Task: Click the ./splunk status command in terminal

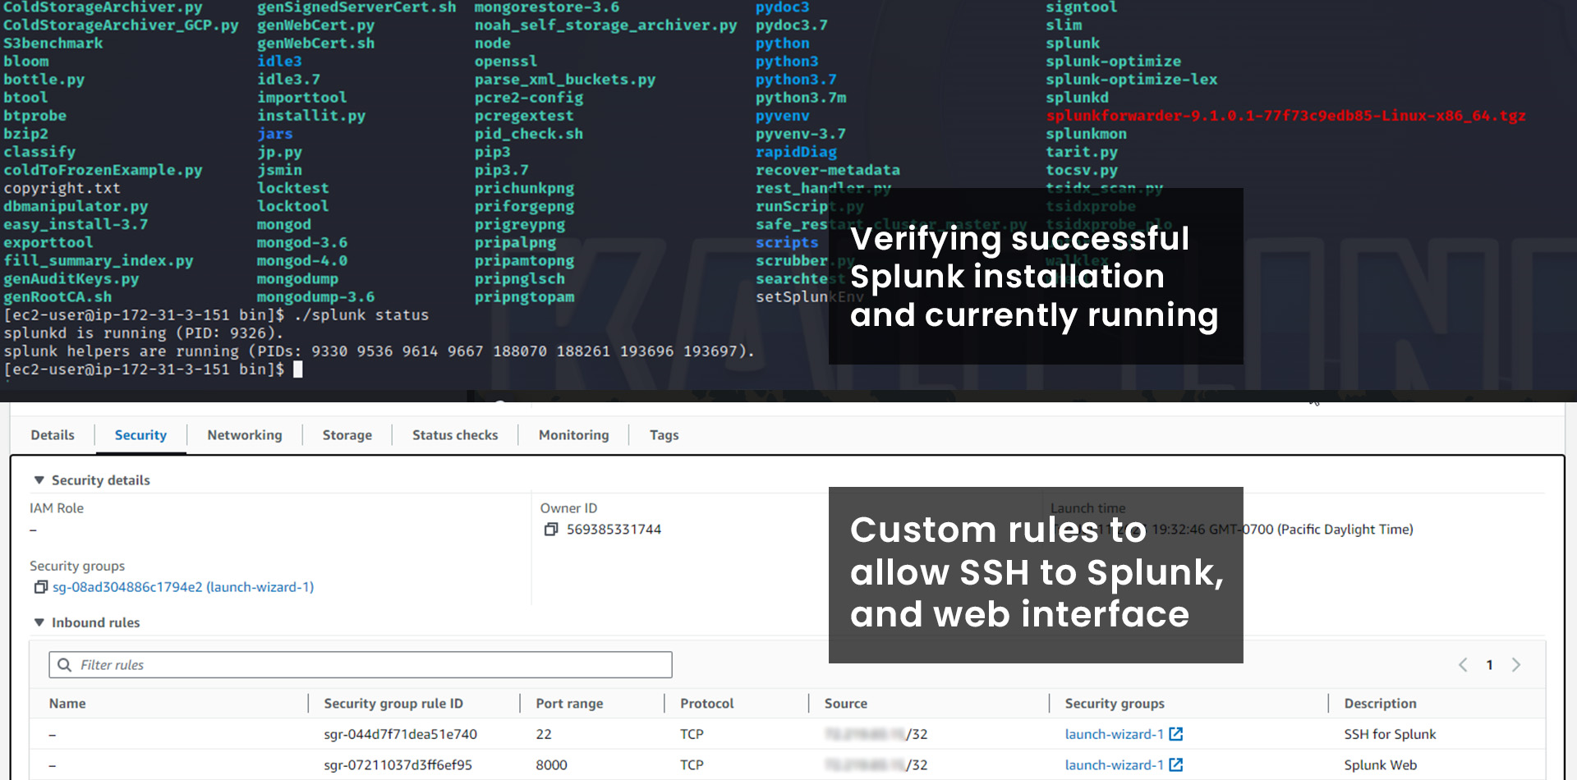Action: tap(361, 315)
